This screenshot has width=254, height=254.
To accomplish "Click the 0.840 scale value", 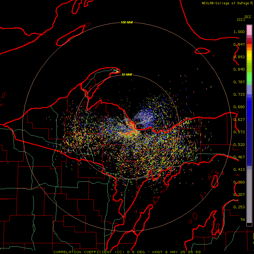I will (x=239, y=69).
